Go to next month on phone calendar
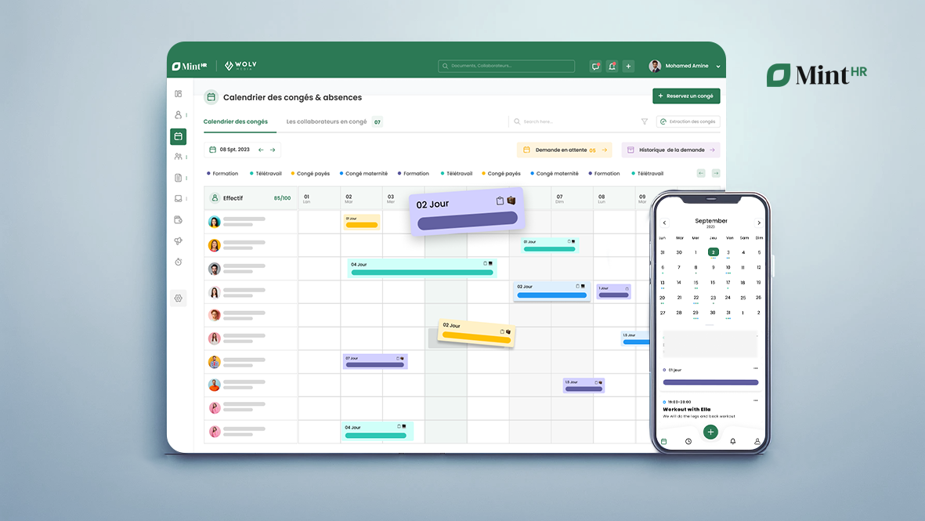This screenshot has width=925, height=521. point(758,223)
